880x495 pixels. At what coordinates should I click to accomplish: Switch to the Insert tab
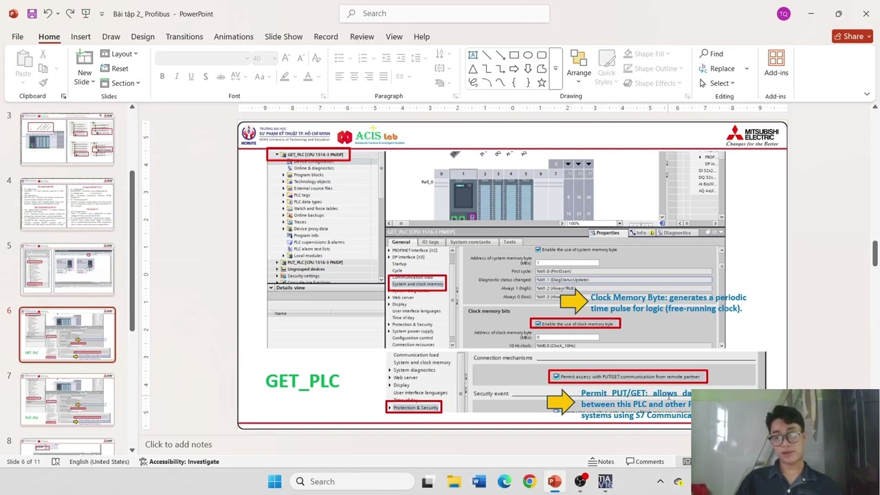tap(80, 36)
